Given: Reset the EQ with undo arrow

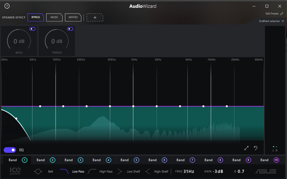Looking at the screenshot, I should (x=255, y=148).
